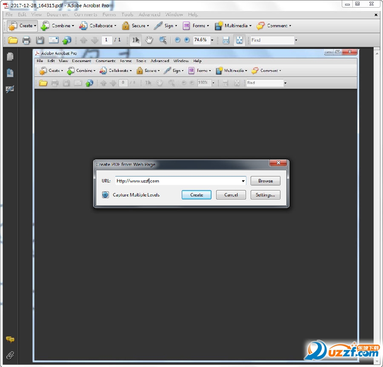Open the Comments menu in main window
383x367 pixels.
[86, 14]
